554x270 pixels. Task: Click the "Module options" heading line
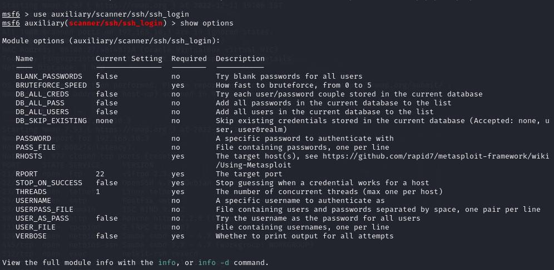click(111, 41)
